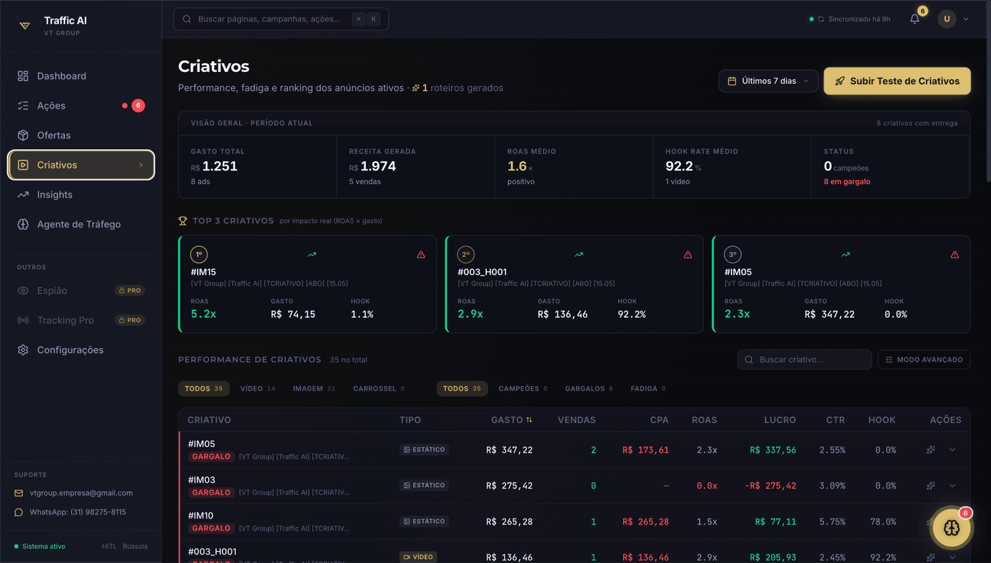The height and width of the screenshot is (563, 991).
Task: Open the notifications bell
Action: [x=914, y=19]
